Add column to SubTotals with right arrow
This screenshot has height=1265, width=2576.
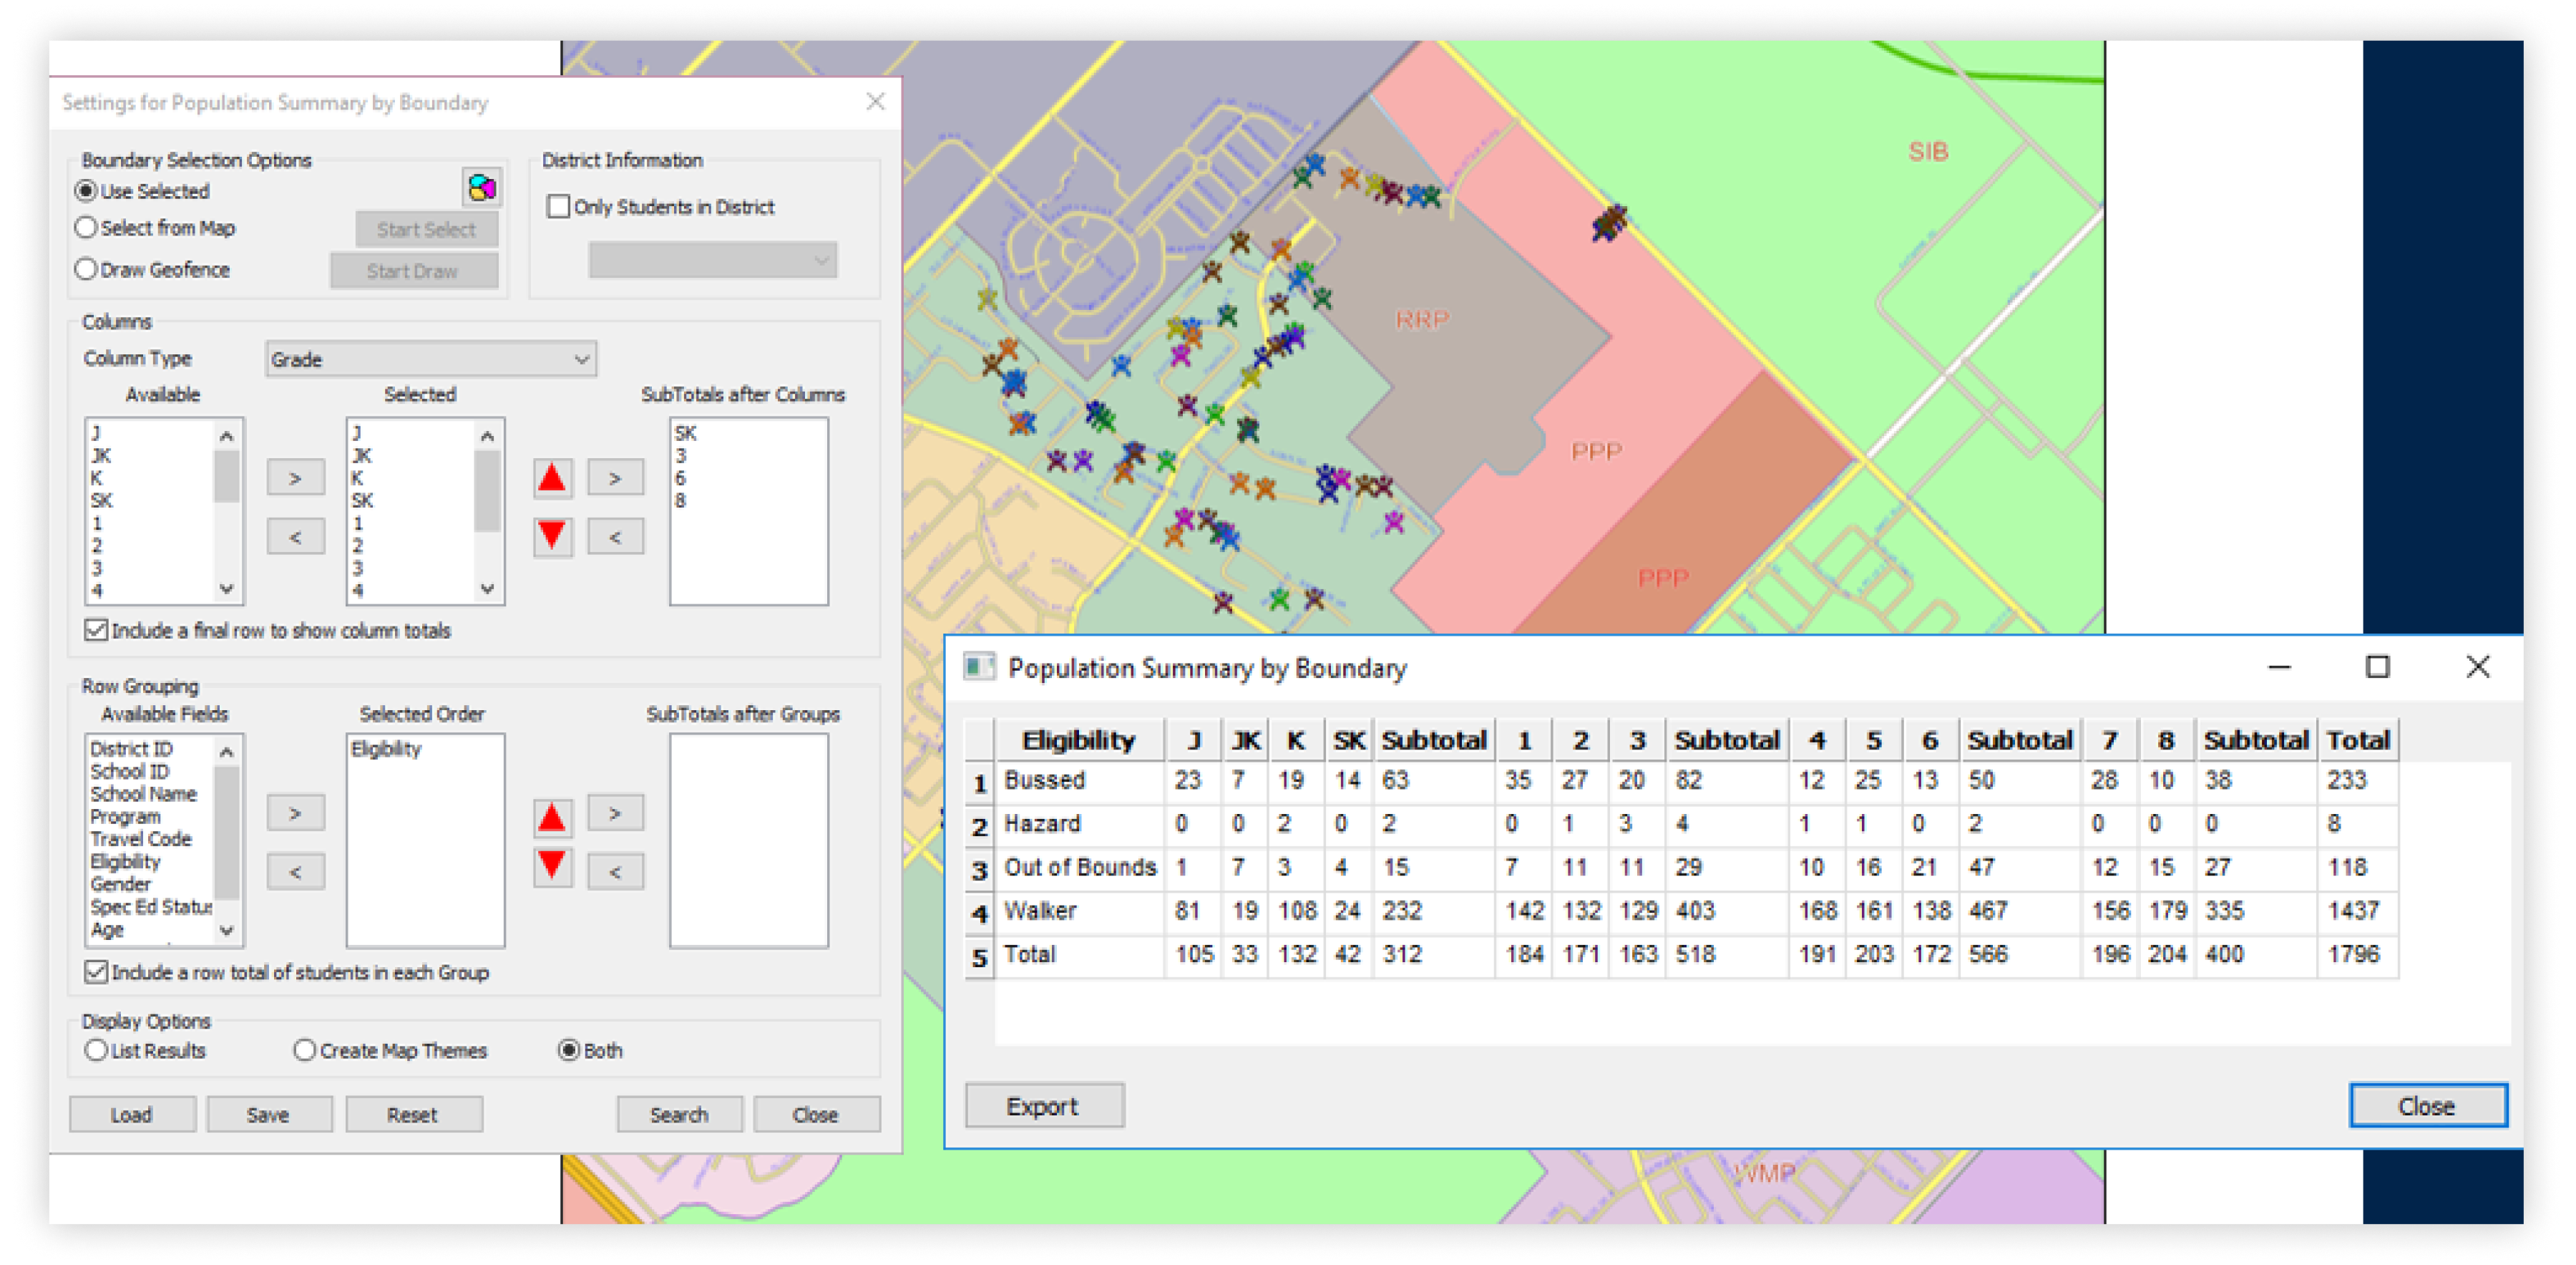click(x=614, y=478)
